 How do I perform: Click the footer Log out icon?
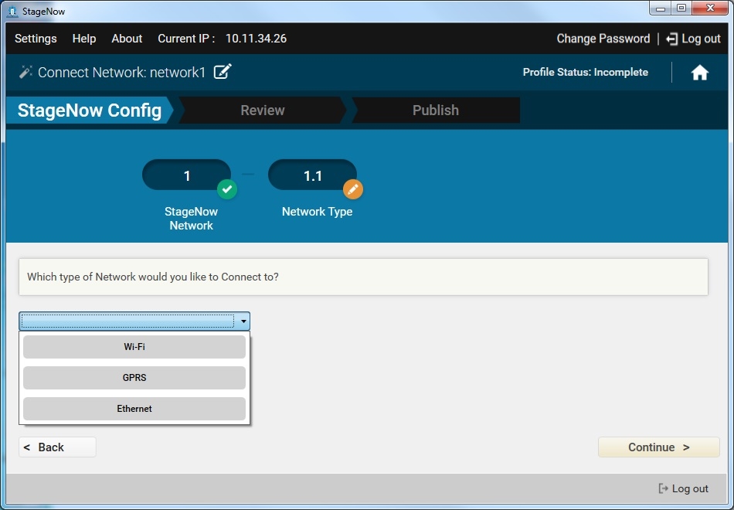coord(663,488)
